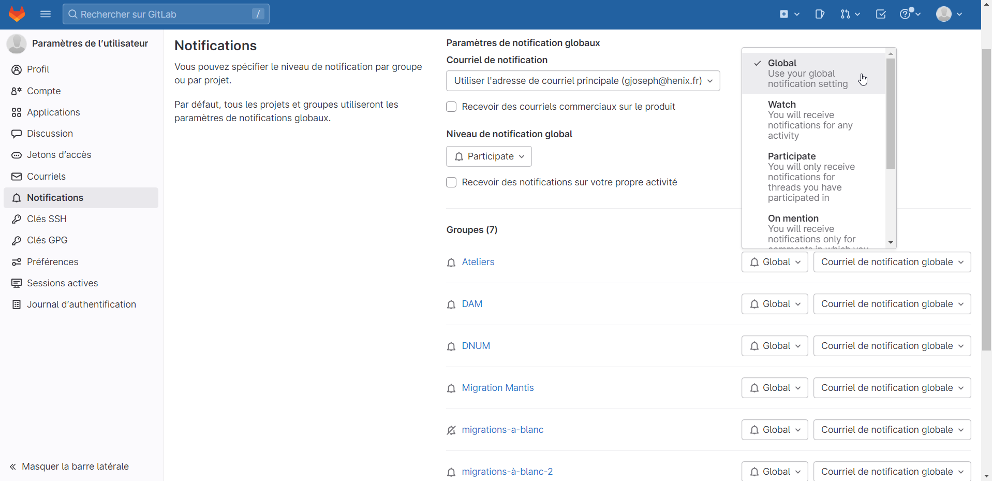Expand the DAM group Global notification dropdown

pyautogui.click(x=774, y=304)
